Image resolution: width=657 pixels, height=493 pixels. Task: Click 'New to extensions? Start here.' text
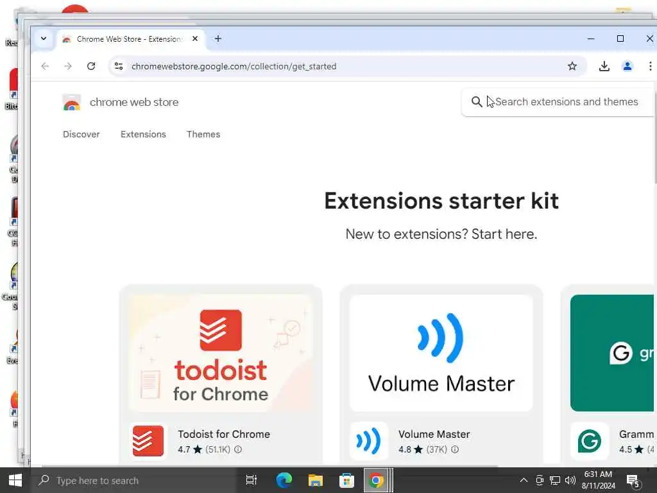[x=441, y=234]
